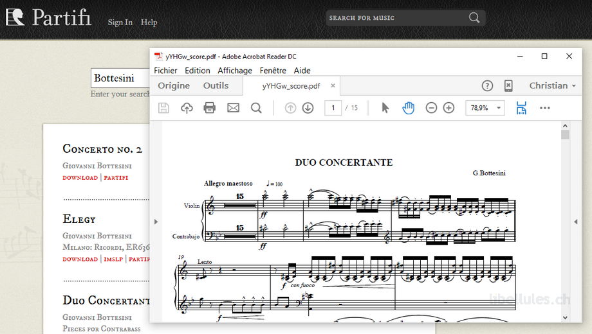592x334 pixels.
Task: Open the Affichage menu
Action: [235, 71]
